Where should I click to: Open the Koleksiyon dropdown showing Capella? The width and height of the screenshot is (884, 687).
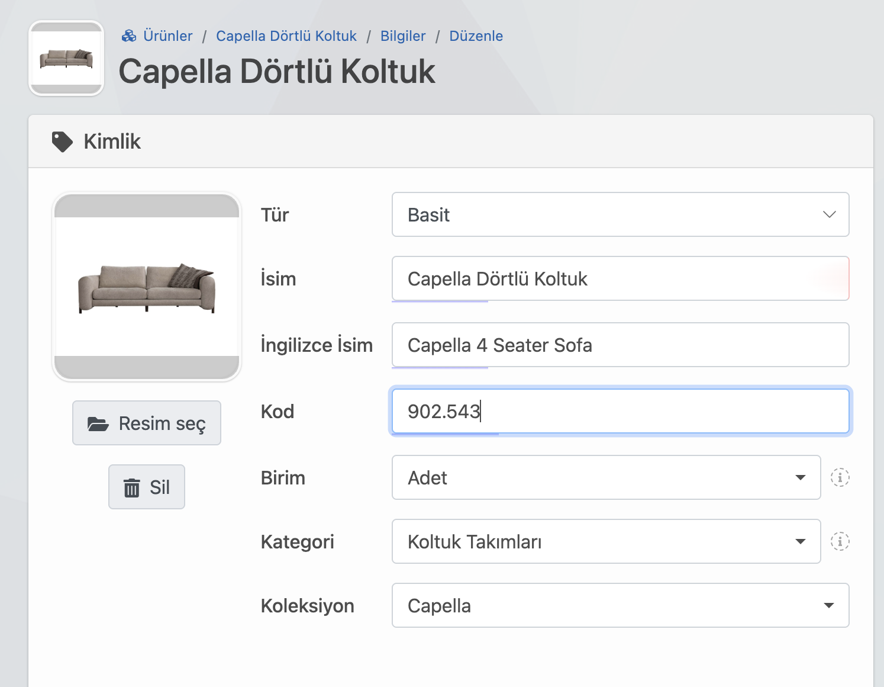[621, 605]
